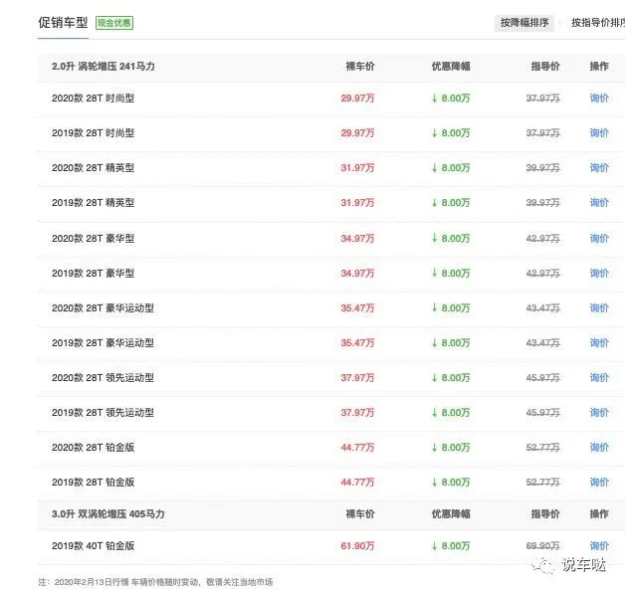
Task: Select the 2019款 40T 铂金版 model name
Action: [x=93, y=546]
